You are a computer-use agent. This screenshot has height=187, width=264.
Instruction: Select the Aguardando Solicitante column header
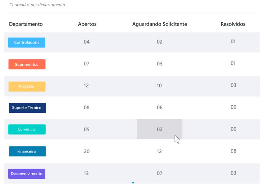160,24
